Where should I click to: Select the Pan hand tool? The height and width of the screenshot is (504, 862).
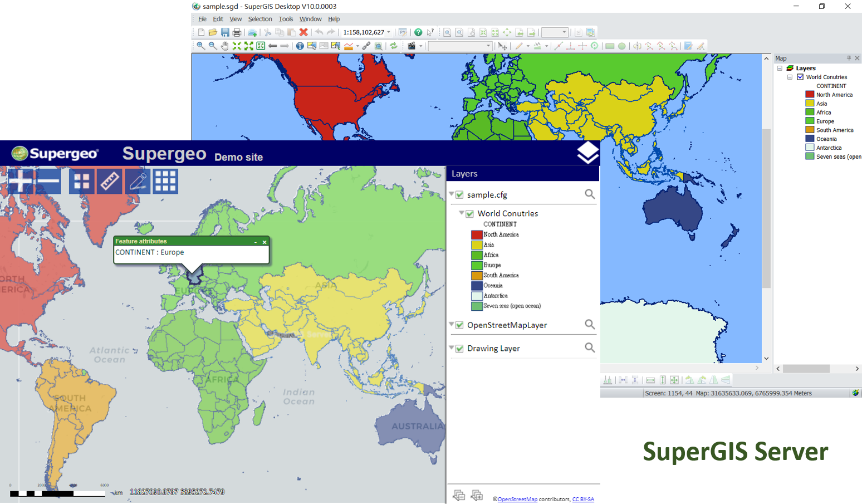point(224,46)
